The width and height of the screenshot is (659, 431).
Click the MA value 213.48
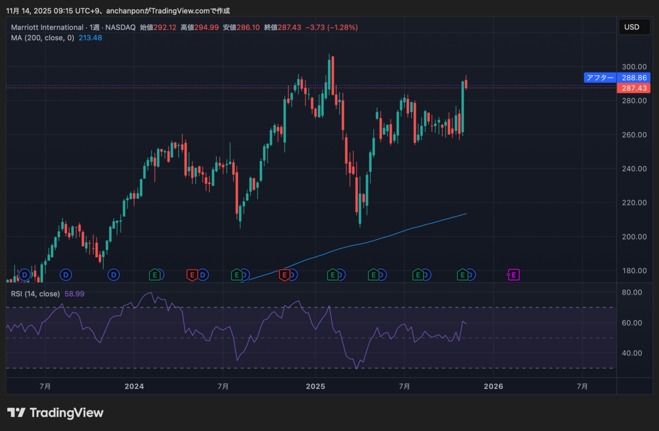(x=90, y=38)
